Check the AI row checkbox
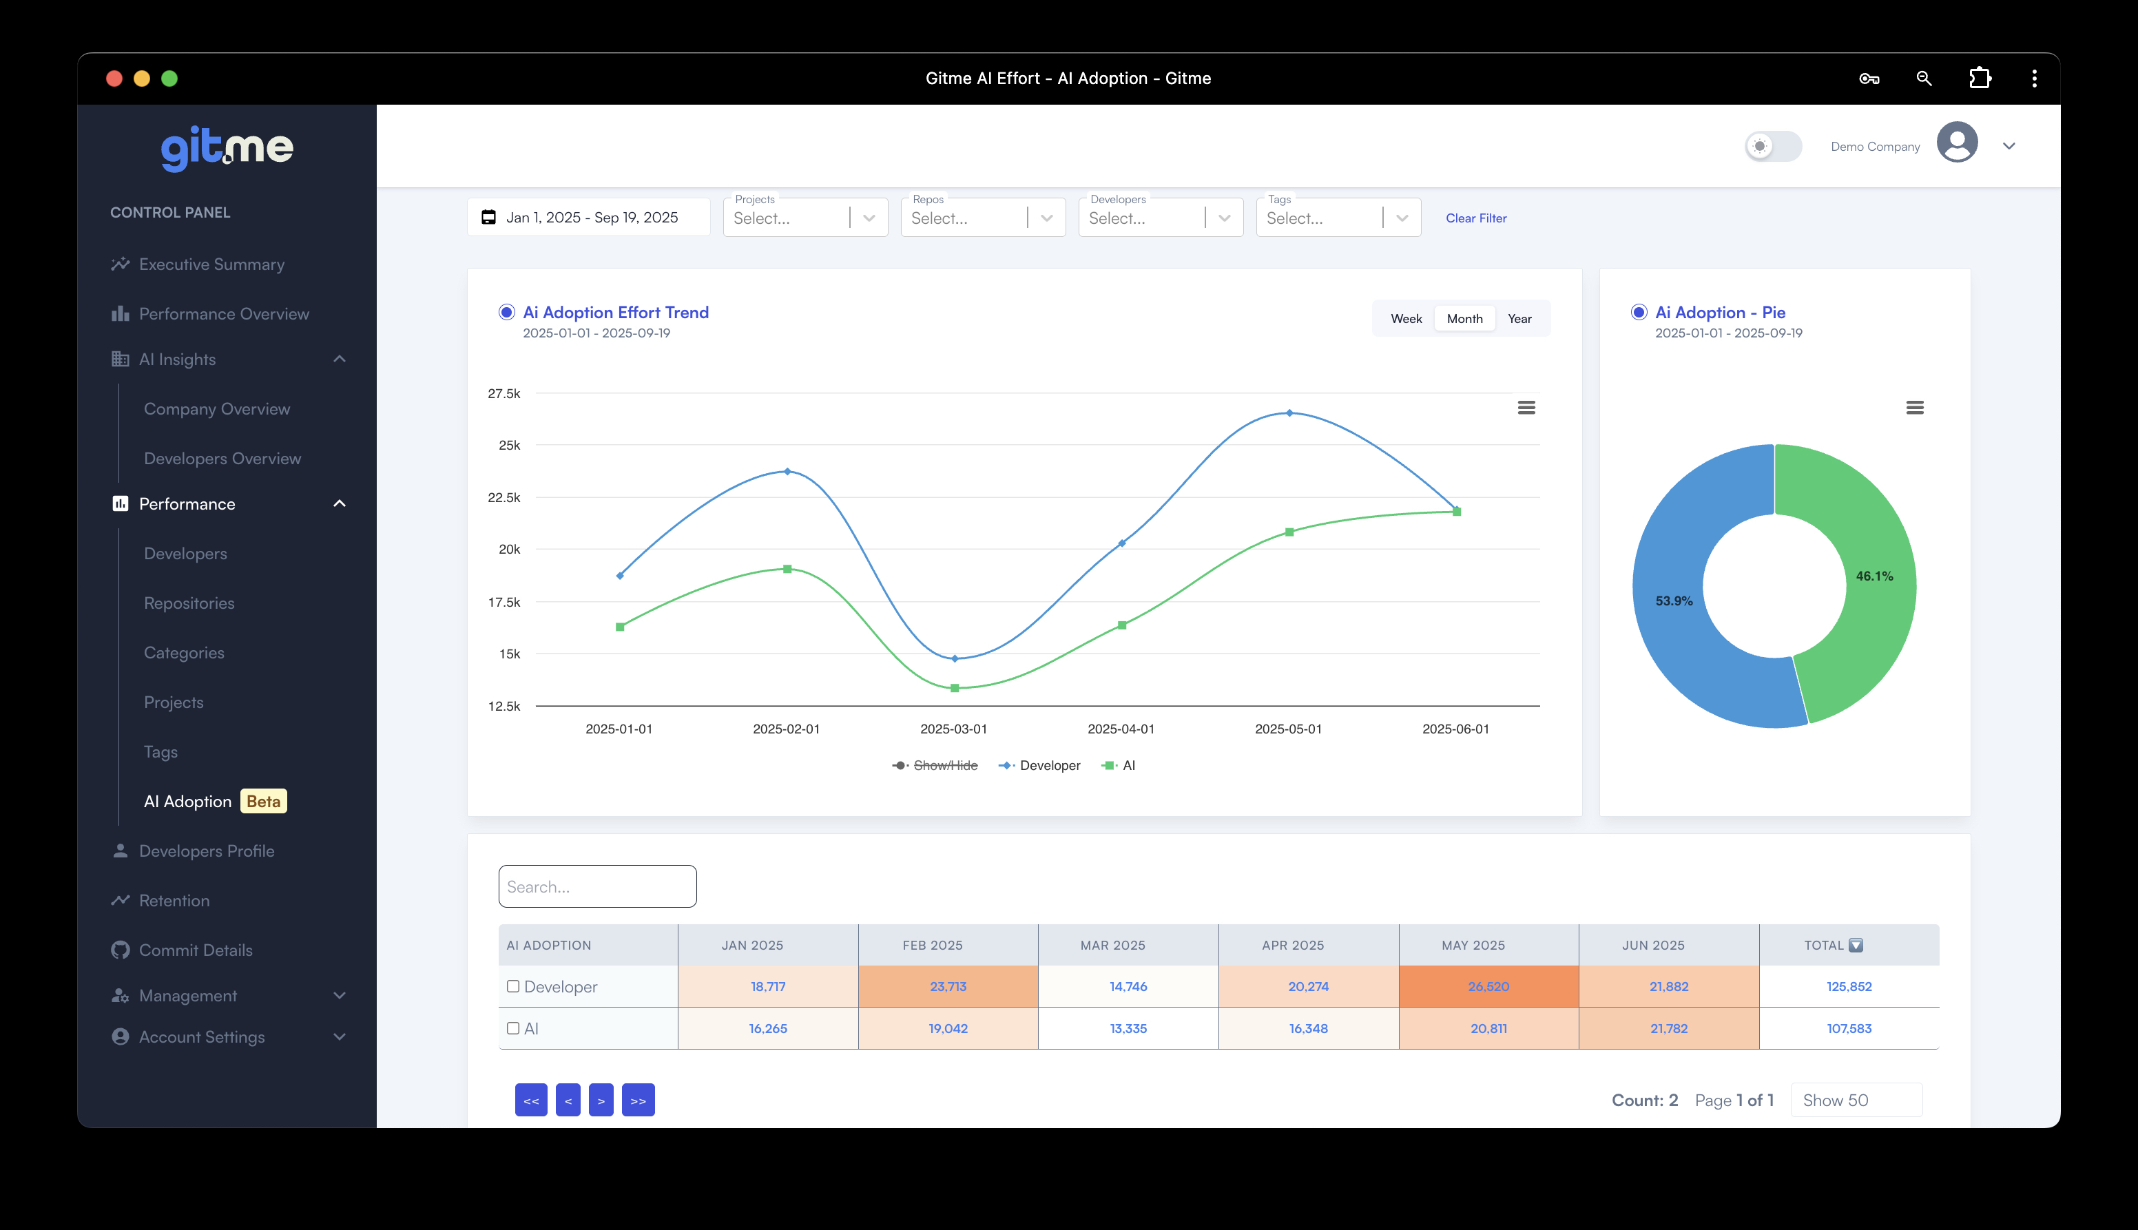Image resolution: width=2138 pixels, height=1230 pixels. pyautogui.click(x=512, y=1028)
